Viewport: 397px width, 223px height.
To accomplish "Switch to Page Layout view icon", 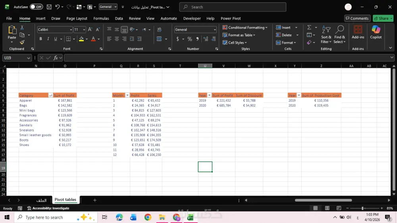I will point(327,208).
